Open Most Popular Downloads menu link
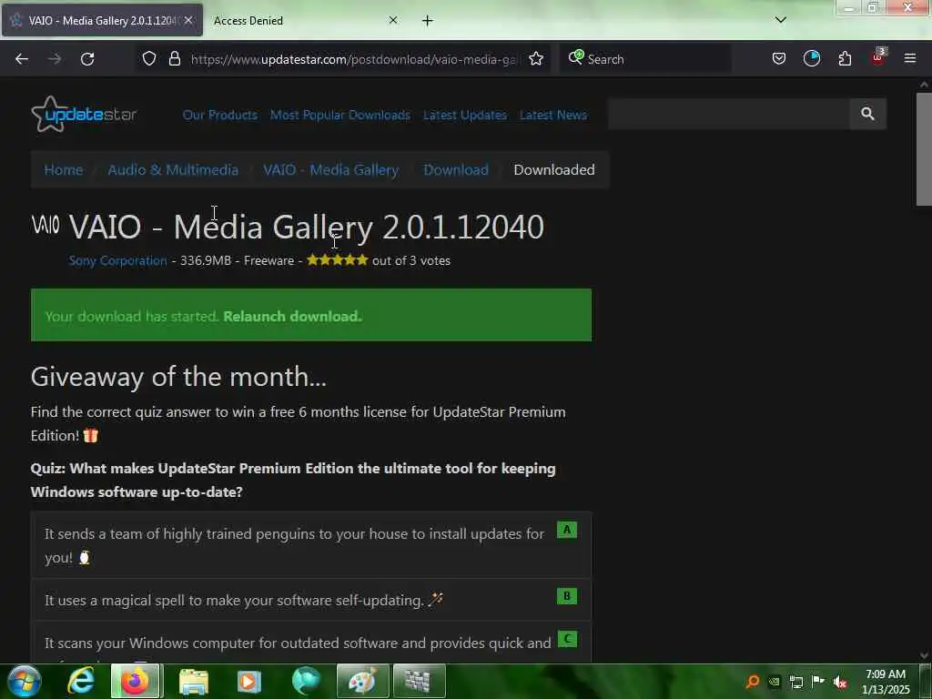Image resolution: width=932 pixels, height=699 pixels. coord(340,115)
